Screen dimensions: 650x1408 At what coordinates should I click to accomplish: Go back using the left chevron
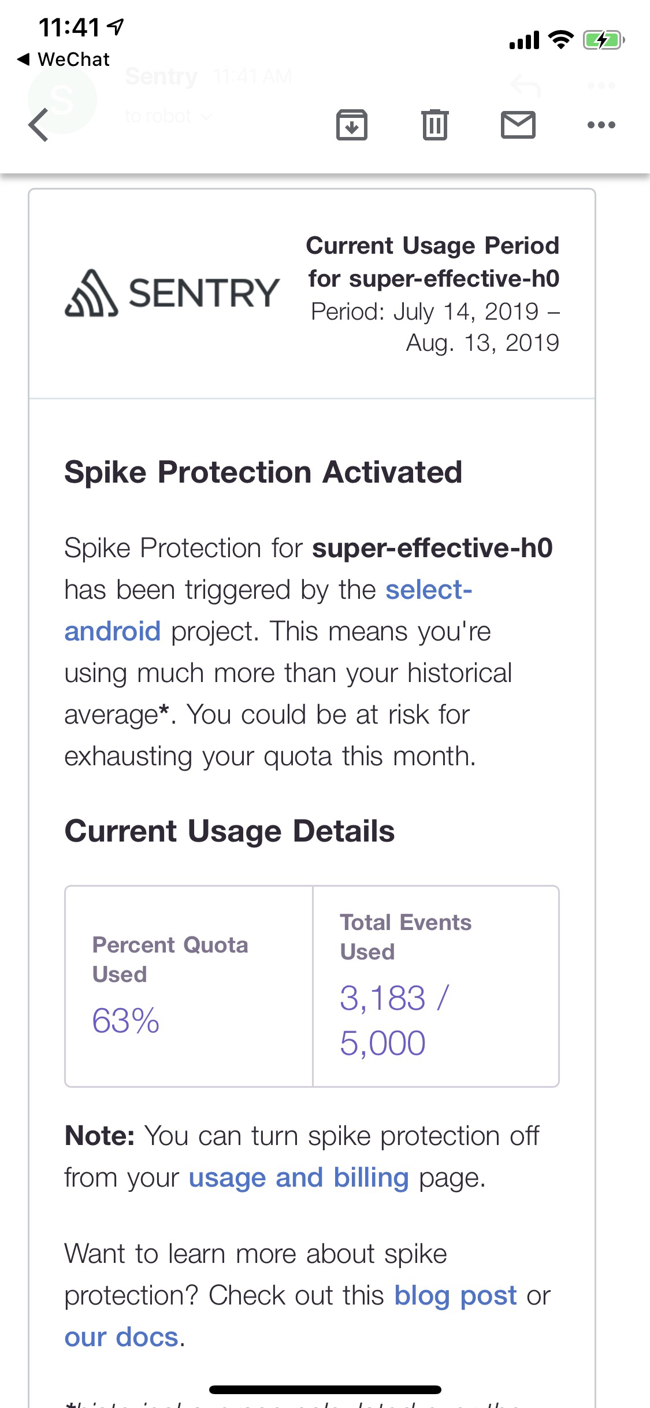[38, 125]
